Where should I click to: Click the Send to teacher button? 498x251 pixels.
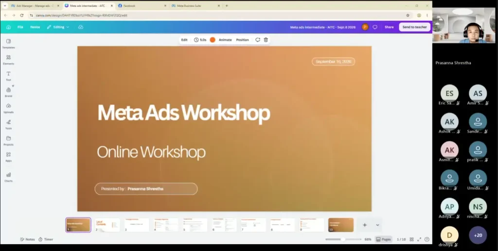(x=414, y=27)
